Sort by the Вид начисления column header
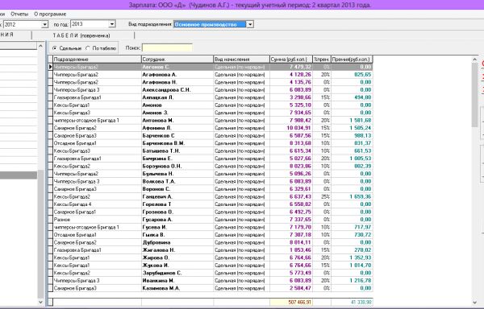The width and height of the screenshot is (484, 309). [241, 60]
